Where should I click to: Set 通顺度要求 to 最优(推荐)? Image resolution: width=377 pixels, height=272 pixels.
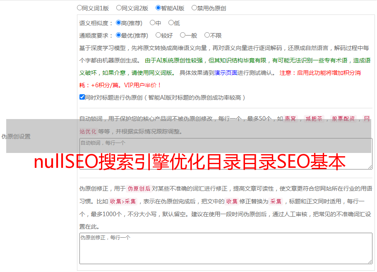(x=118, y=35)
